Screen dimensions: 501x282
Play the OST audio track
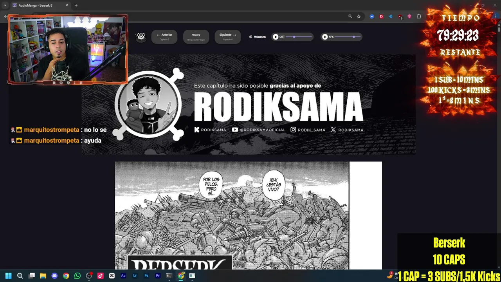click(276, 37)
